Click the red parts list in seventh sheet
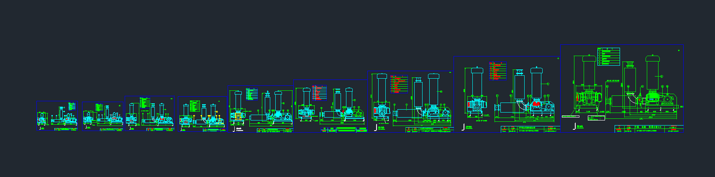Screen dimensions: 715x177 (399, 84)
